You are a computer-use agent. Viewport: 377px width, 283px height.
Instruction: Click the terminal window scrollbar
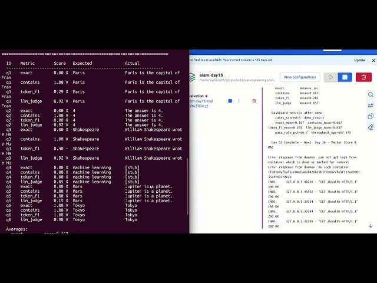coord(187,186)
